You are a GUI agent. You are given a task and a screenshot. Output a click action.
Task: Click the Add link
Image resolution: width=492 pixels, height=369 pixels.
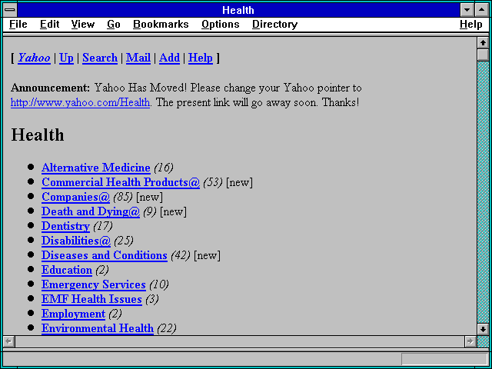[x=169, y=58]
